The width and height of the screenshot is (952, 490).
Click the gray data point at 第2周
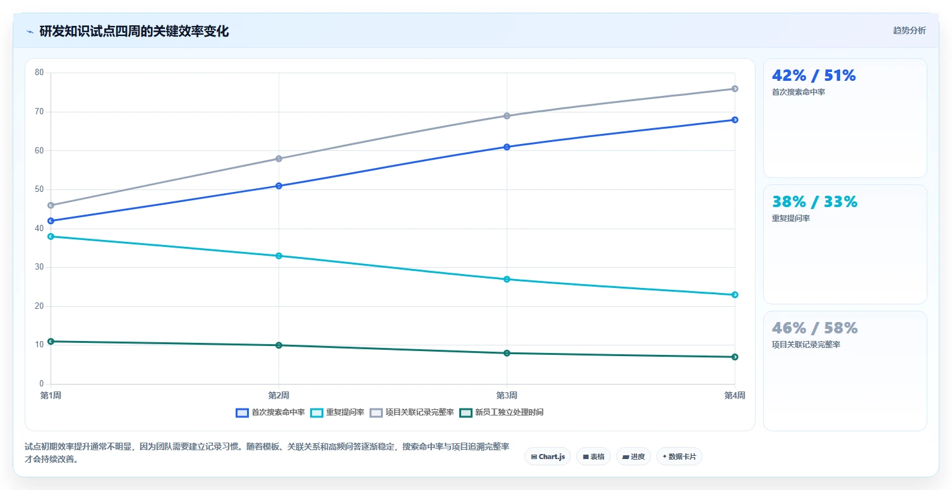coord(279,158)
